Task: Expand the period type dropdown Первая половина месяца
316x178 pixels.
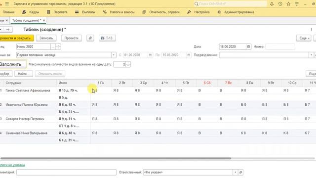Action: (114, 55)
